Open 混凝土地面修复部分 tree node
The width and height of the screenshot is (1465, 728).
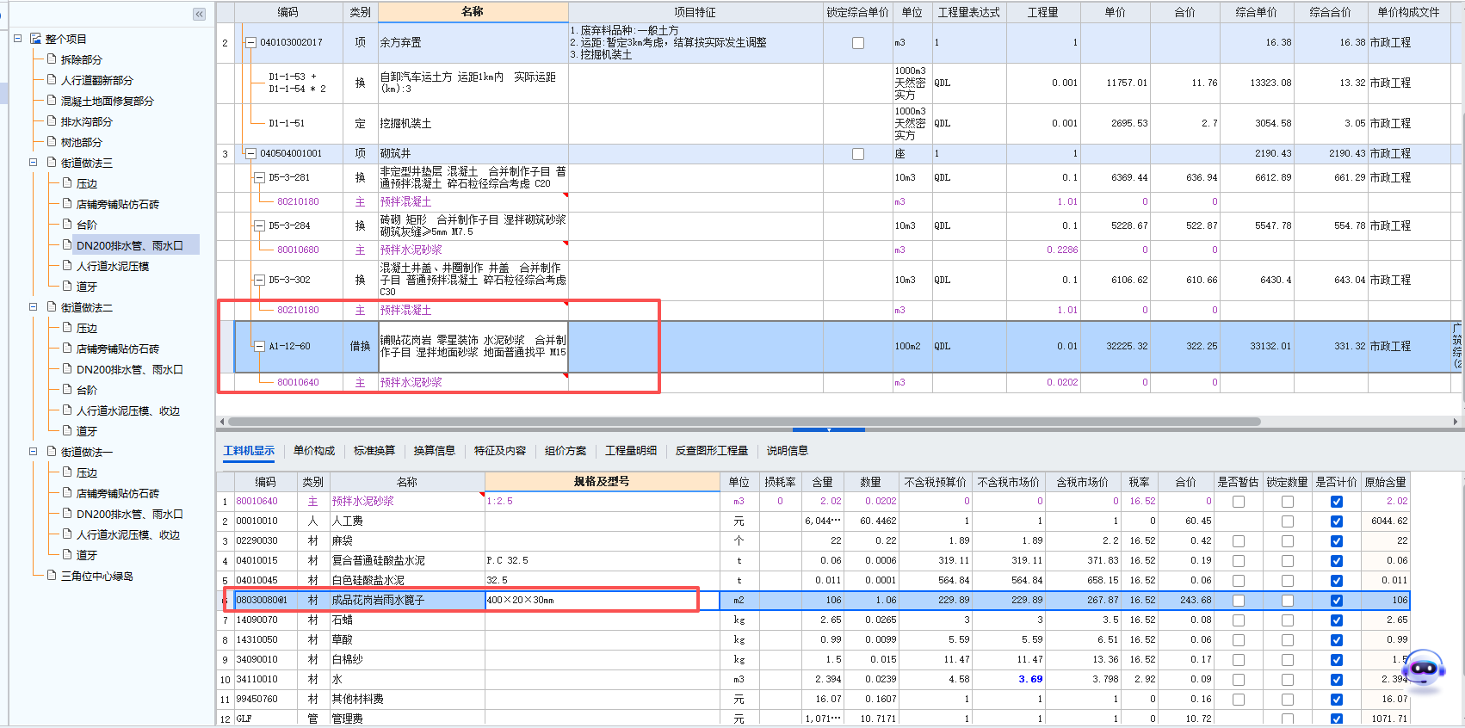(107, 101)
